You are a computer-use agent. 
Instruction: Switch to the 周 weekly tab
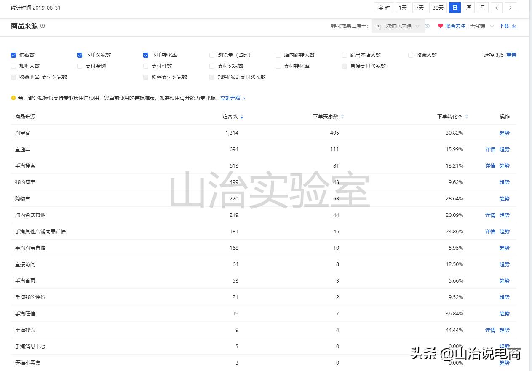click(x=468, y=8)
